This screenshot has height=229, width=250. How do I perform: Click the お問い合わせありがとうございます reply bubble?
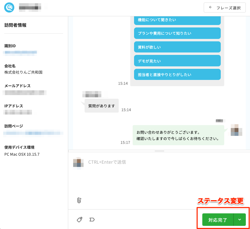[178, 135]
